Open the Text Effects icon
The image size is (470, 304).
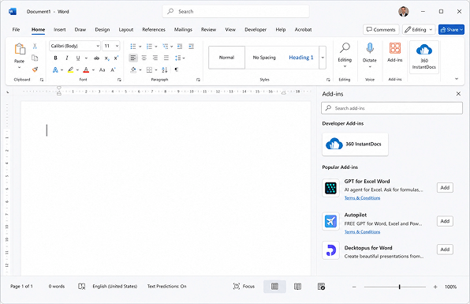[x=55, y=70]
